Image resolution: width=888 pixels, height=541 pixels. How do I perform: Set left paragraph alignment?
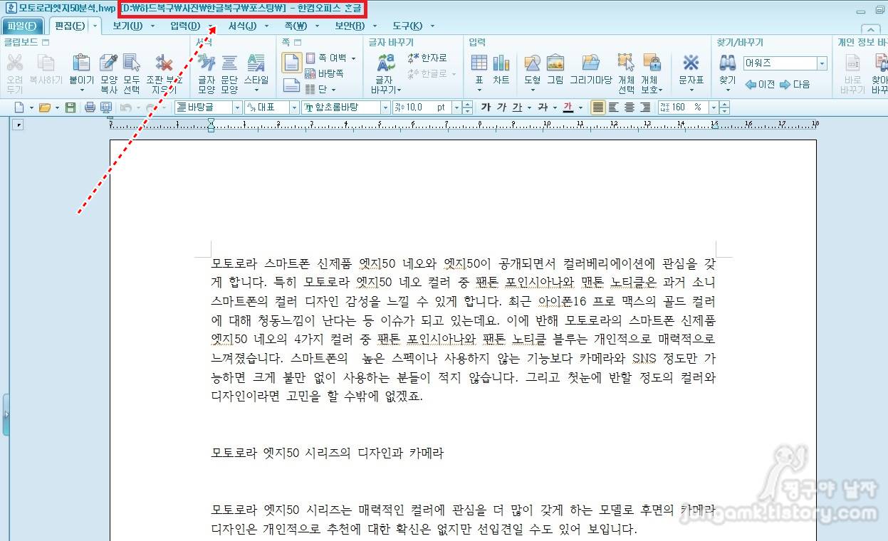click(x=614, y=107)
